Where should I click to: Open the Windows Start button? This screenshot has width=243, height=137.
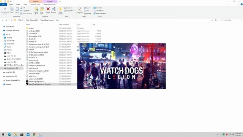click(x=3, y=134)
